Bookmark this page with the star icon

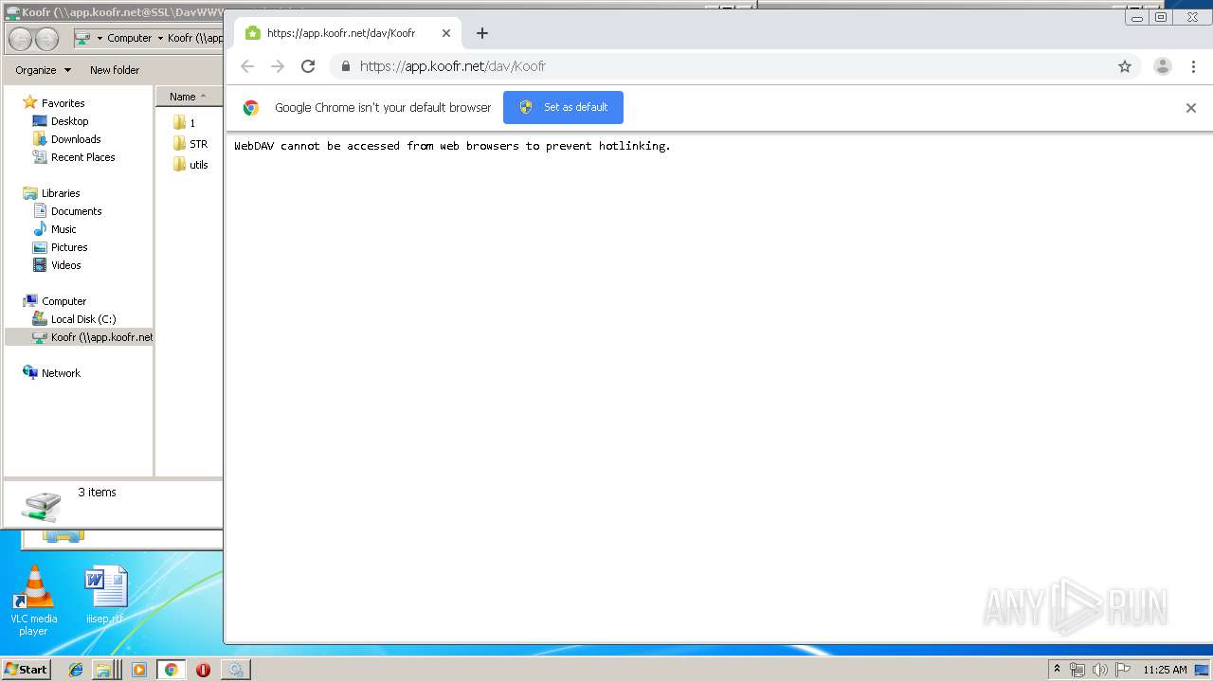[1125, 66]
